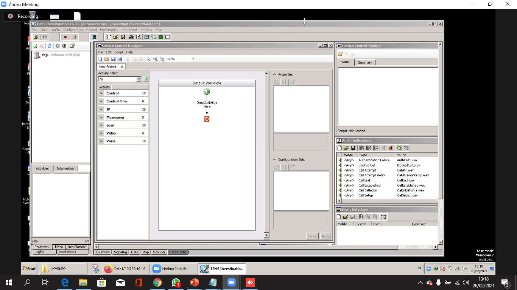Image resolution: width=517 pixels, height=290 pixels.
Task: Switch to the Summary tab
Action: click(x=365, y=63)
